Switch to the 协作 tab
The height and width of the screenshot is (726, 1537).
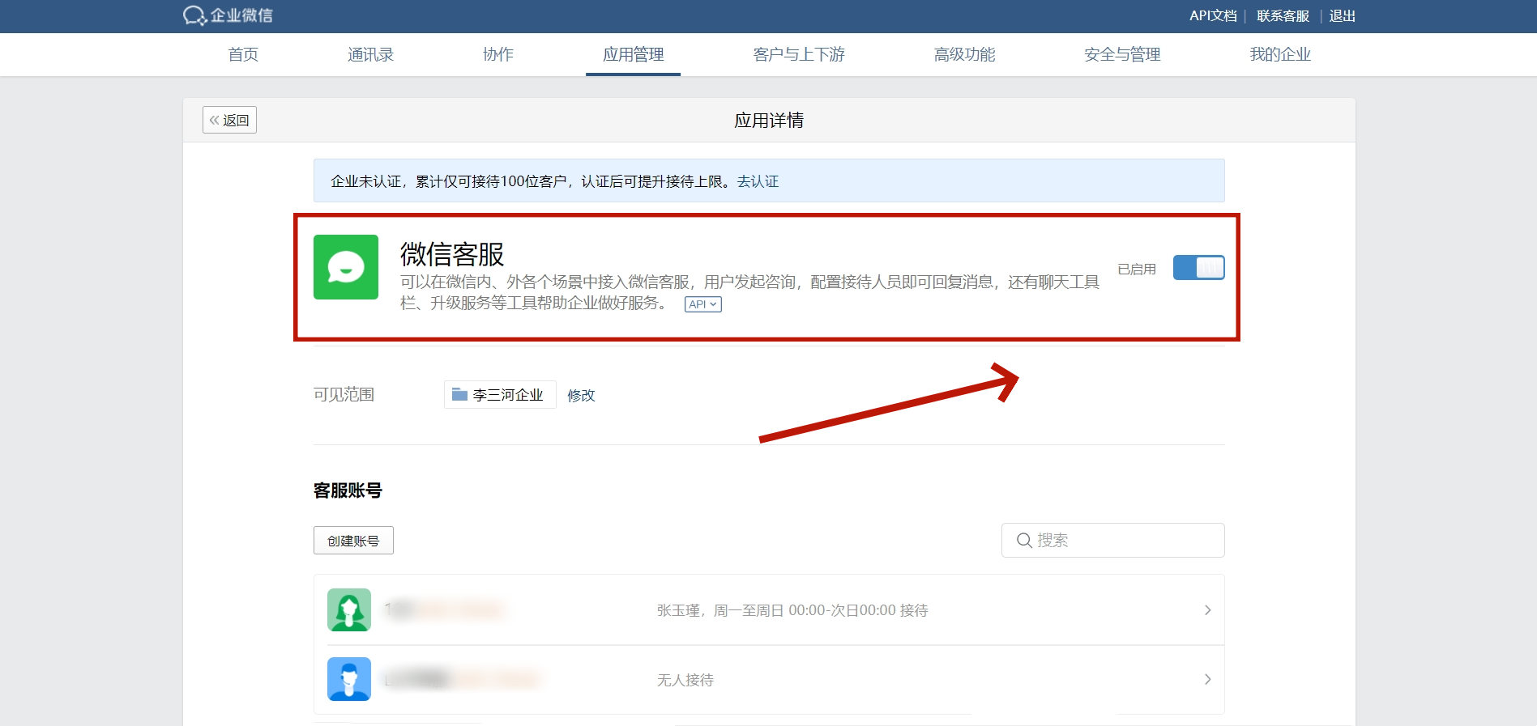point(497,54)
